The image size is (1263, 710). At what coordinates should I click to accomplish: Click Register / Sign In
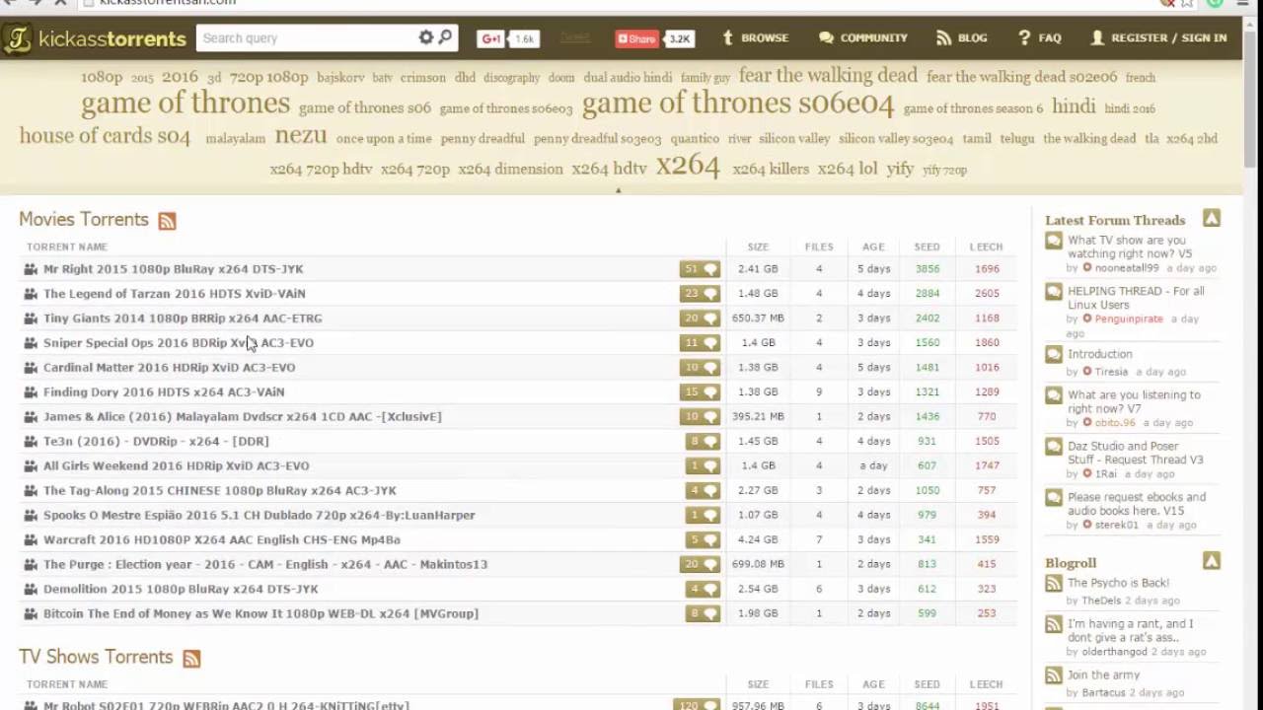(x=1158, y=37)
